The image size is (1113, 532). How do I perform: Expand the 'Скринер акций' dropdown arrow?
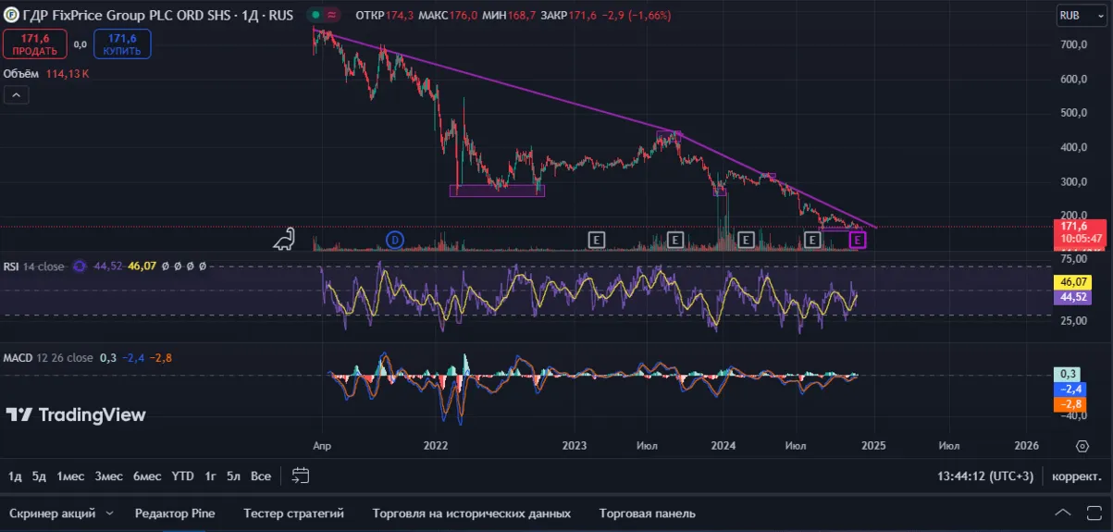coord(110,513)
